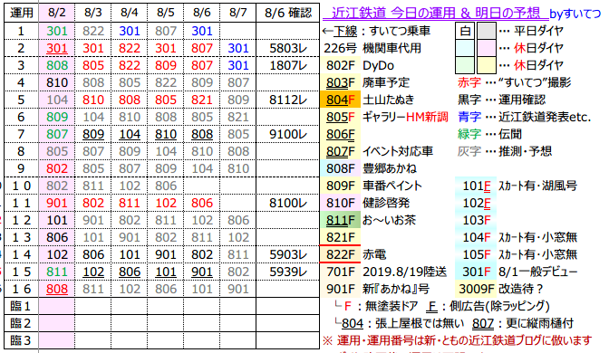This screenshot has width=609, height=353.
Task: Select the 105F legend cell
Action: (x=476, y=254)
